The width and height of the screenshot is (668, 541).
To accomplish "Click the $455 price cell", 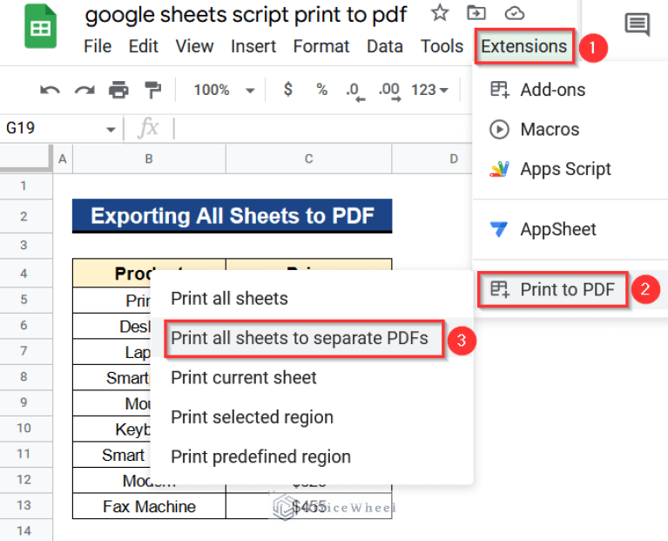I will 309,506.
